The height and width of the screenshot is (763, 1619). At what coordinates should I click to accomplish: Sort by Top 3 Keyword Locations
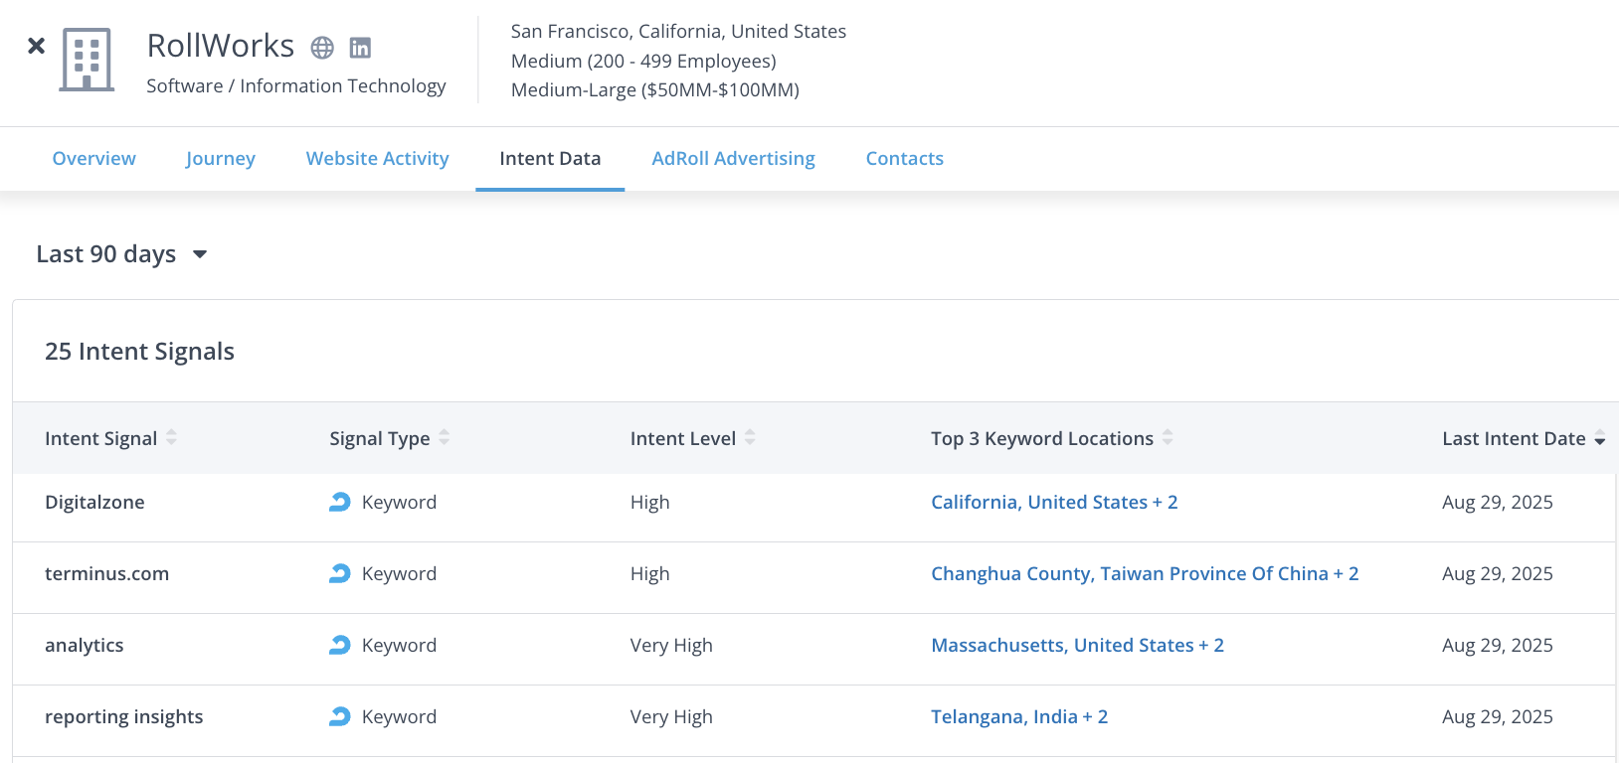[x=1168, y=438]
